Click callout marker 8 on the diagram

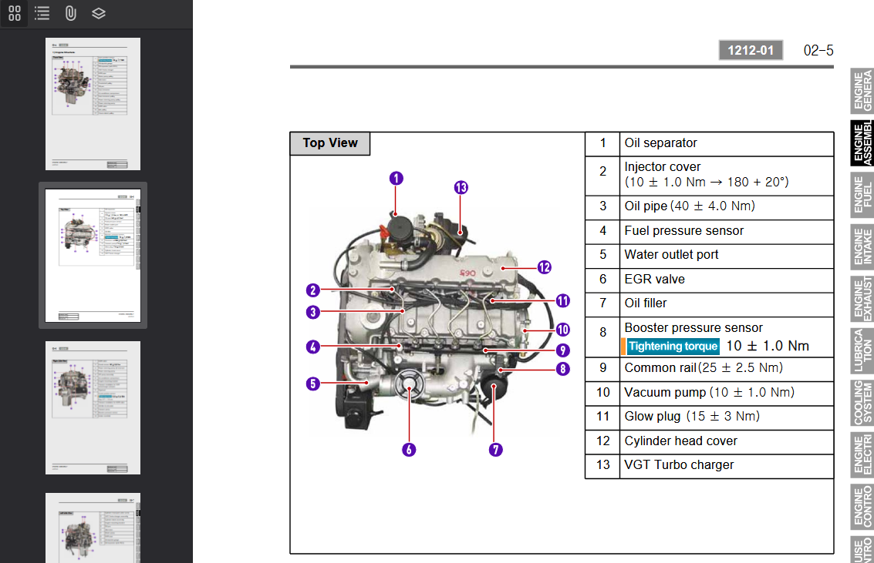(x=563, y=369)
